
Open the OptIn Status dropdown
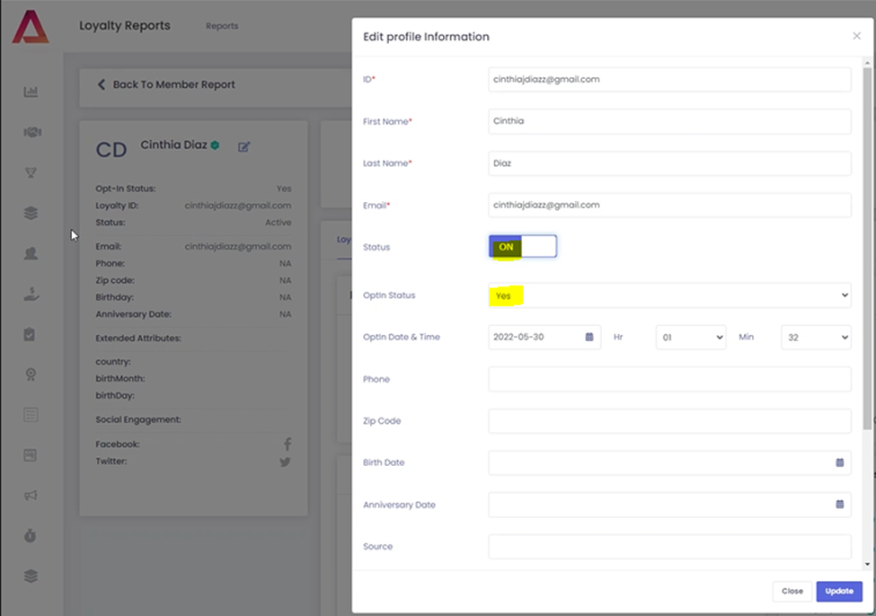click(669, 295)
